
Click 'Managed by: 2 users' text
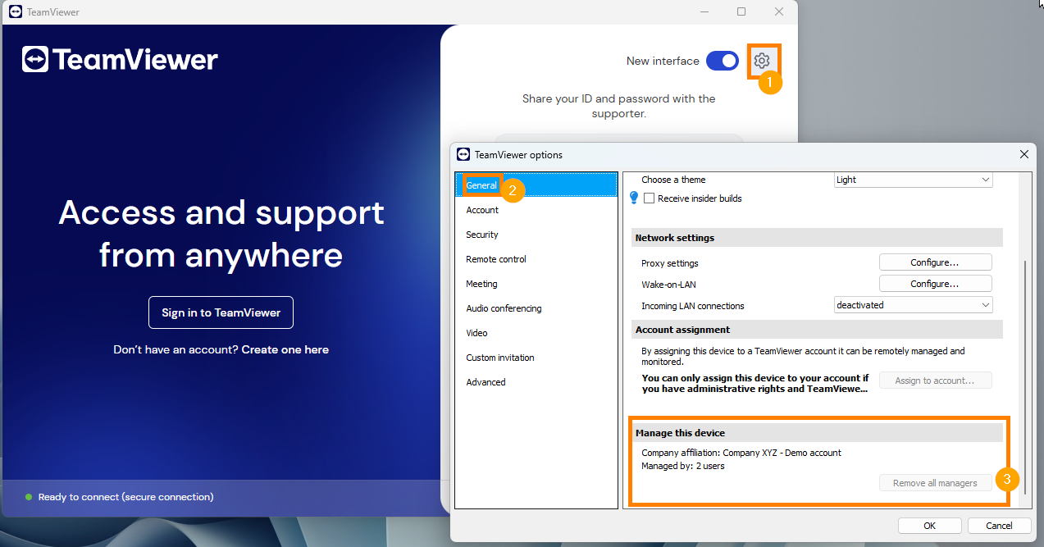(682, 466)
